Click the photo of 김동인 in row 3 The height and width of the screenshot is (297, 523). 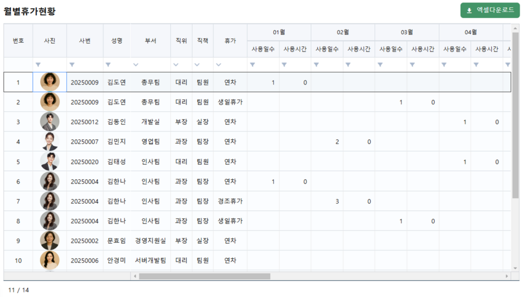click(x=50, y=122)
